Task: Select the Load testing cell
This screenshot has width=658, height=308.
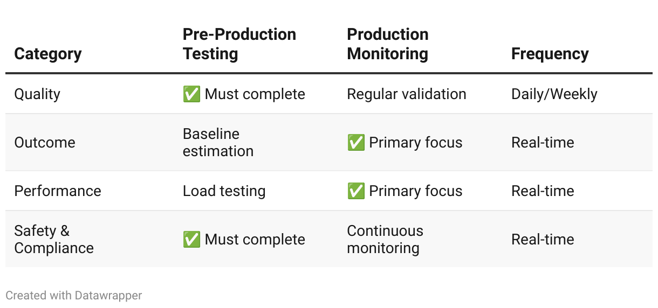Action: [224, 191]
